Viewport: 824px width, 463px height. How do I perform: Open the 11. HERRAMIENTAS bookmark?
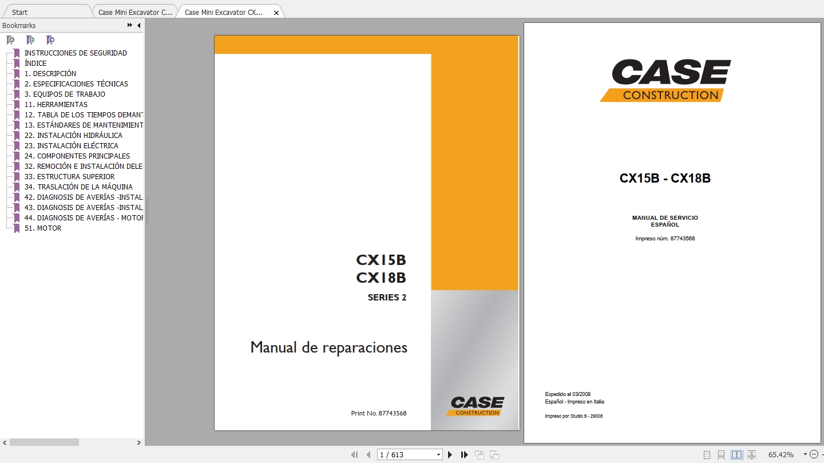pyautogui.click(x=56, y=105)
